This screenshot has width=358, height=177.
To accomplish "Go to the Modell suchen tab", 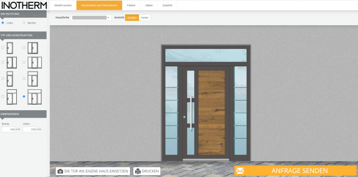I will pyautogui.click(x=63, y=5).
